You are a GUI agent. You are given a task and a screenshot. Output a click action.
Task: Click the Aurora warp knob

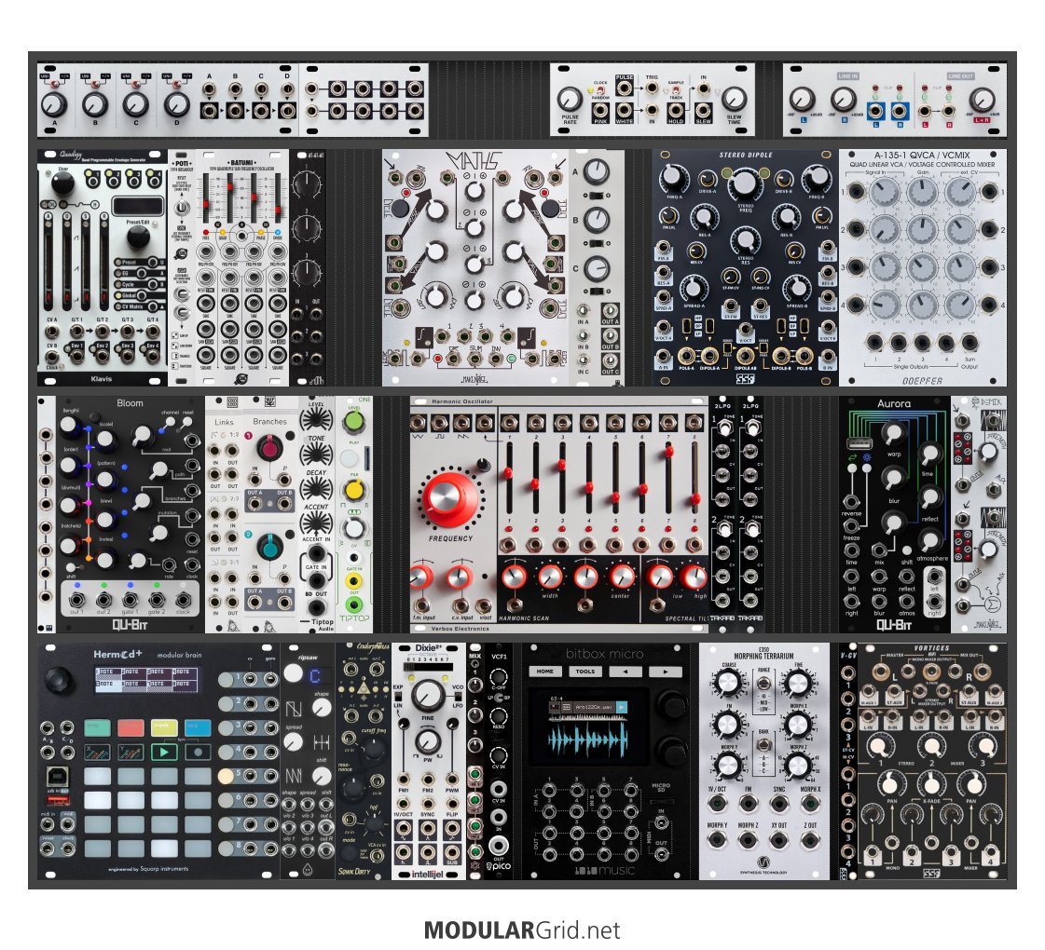pos(894,434)
